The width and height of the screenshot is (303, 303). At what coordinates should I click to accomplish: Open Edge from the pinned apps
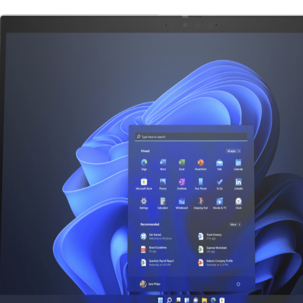[144, 165]
